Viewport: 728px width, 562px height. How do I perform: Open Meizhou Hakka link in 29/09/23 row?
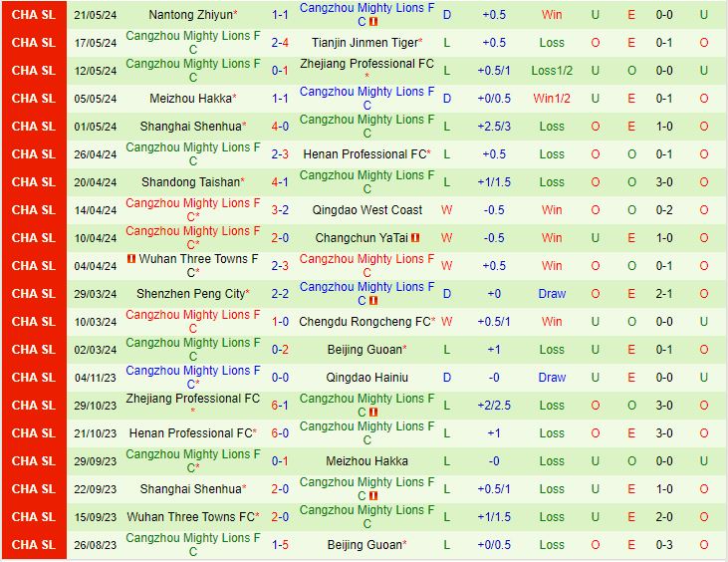tap(367, 460)
